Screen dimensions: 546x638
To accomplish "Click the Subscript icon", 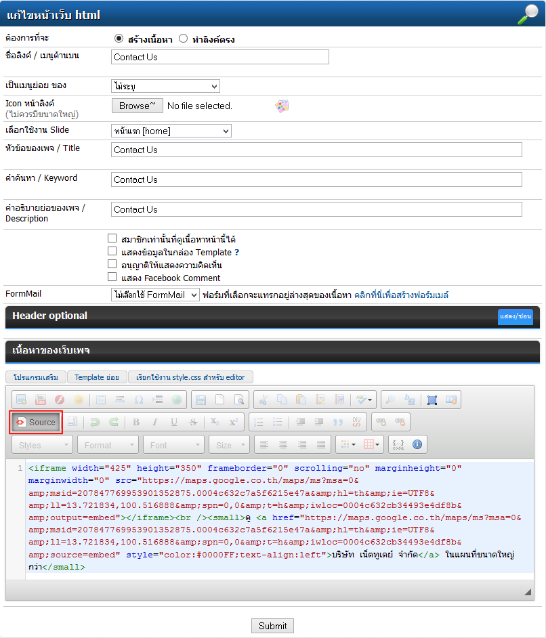I will click(x=215, y=422).
